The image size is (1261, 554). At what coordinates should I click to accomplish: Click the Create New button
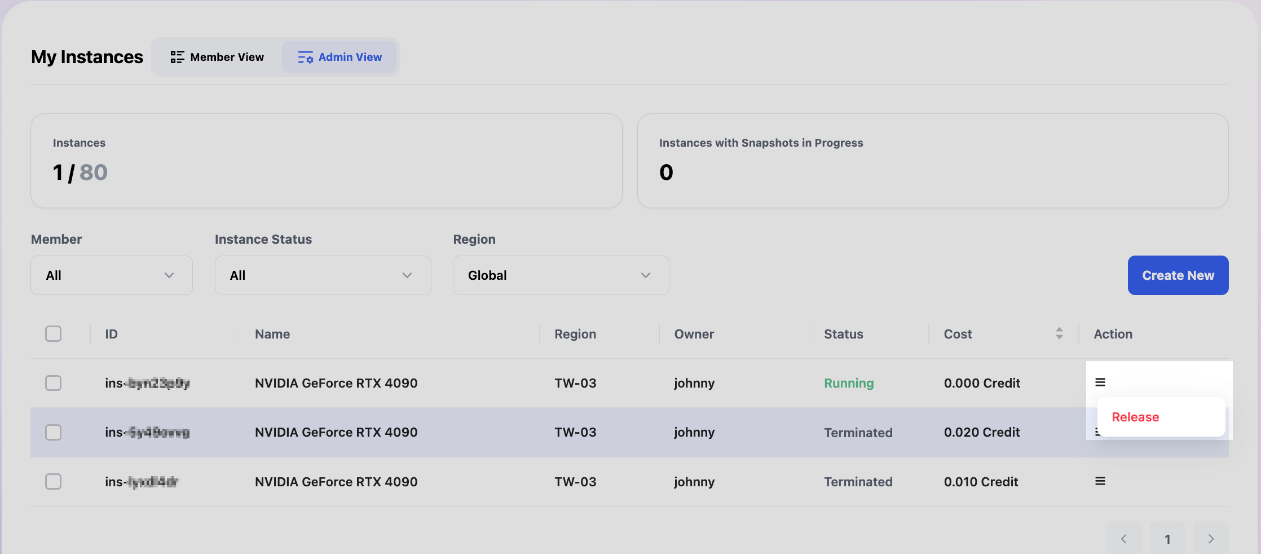click(1178, 275)
